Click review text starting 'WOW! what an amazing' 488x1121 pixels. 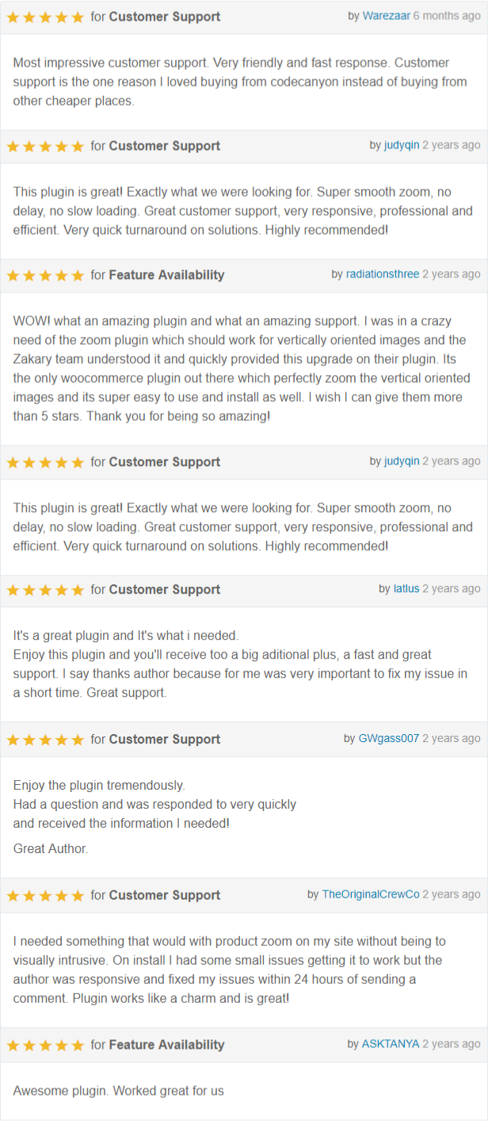(240, 369)
